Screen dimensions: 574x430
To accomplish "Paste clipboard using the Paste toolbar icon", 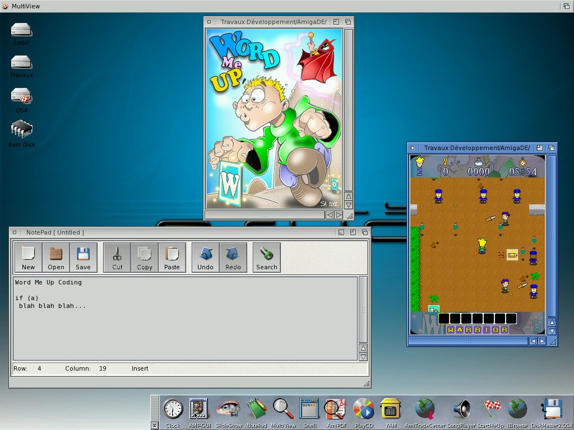I will pos(172,258).
